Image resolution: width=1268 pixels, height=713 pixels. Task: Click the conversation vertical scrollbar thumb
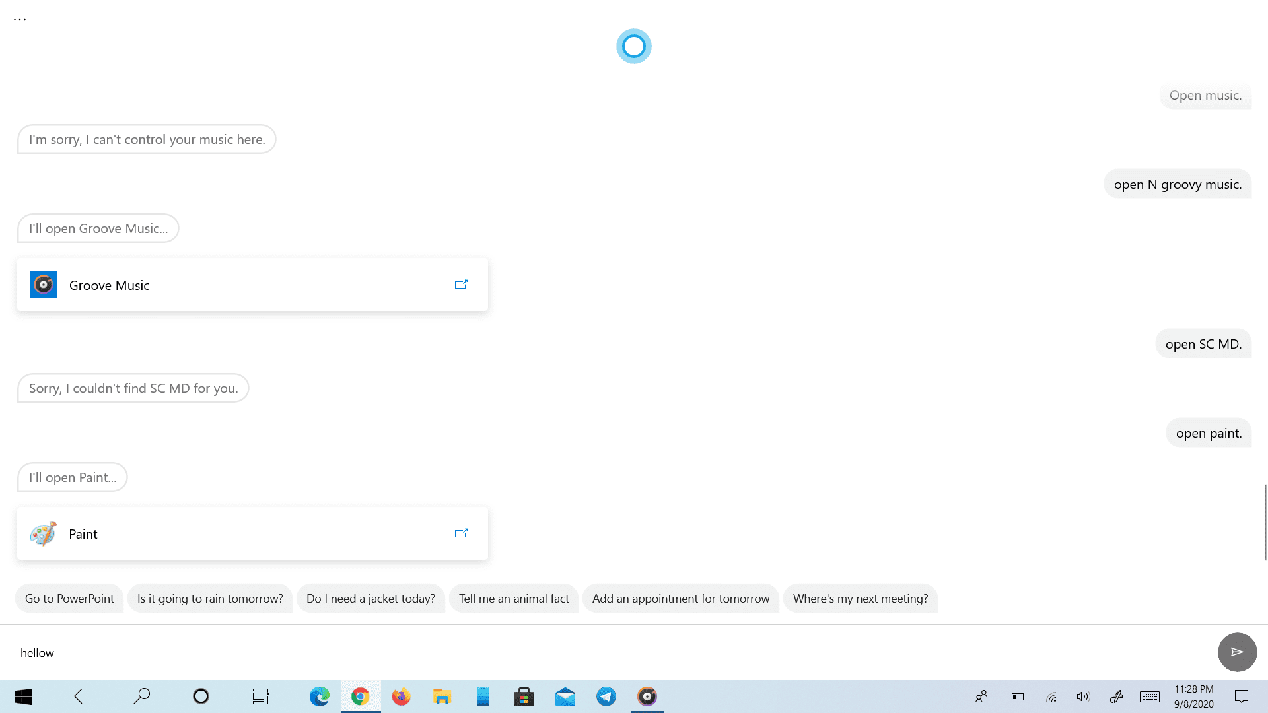(1265, 522)
